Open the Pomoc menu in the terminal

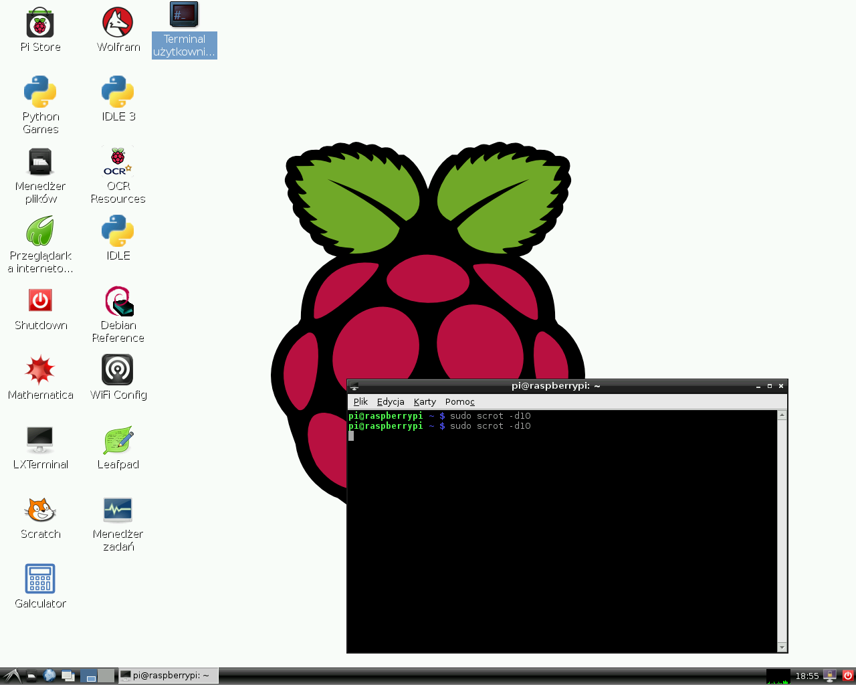(460, 402)
